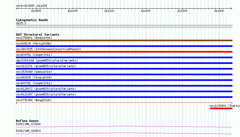Screen dimensions: 240x137
Task: Open the EXOC2|NR_073064 gene label
Action: pos(28,124)
